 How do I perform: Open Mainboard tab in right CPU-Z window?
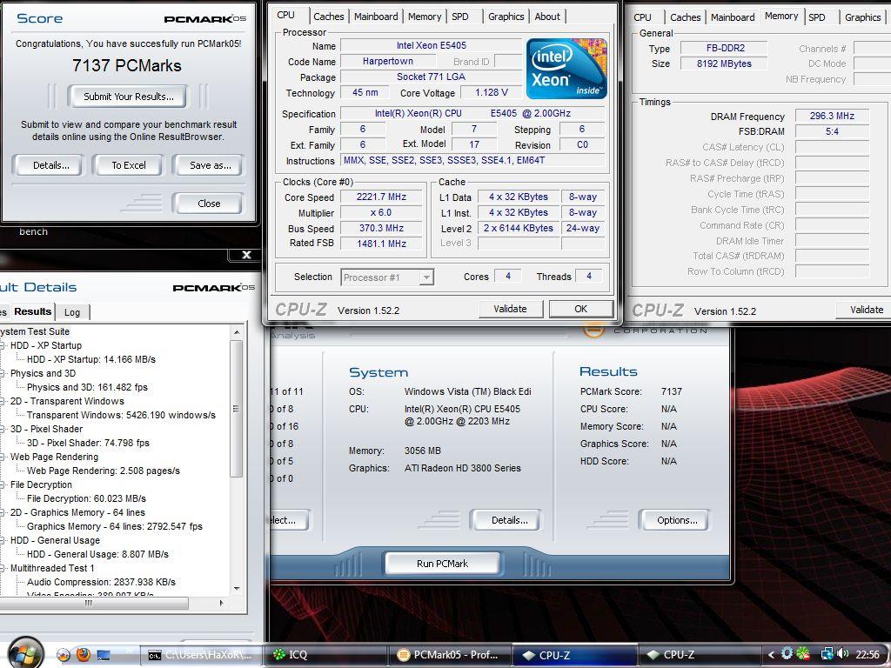733,17
